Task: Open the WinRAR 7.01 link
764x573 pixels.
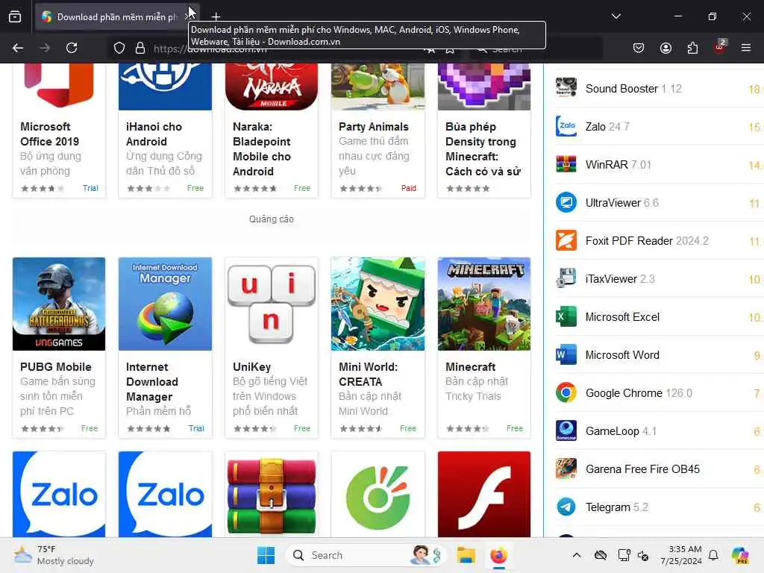Action: (x=619, y=165)
